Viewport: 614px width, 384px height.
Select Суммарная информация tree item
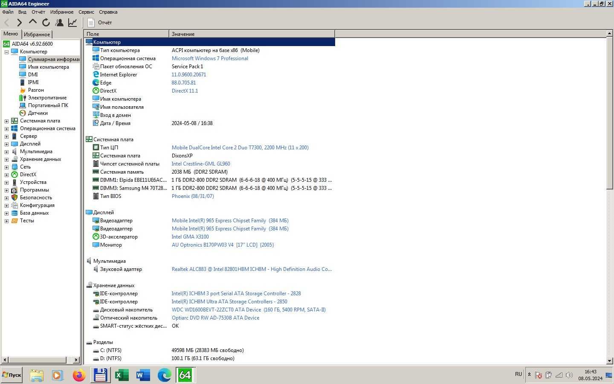coord(54,59)
